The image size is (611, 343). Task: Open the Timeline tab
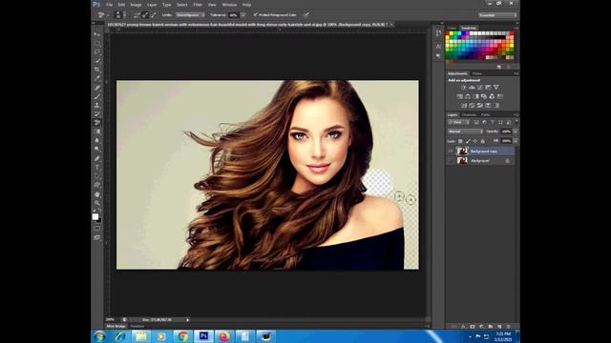click(x=137, y=326)
